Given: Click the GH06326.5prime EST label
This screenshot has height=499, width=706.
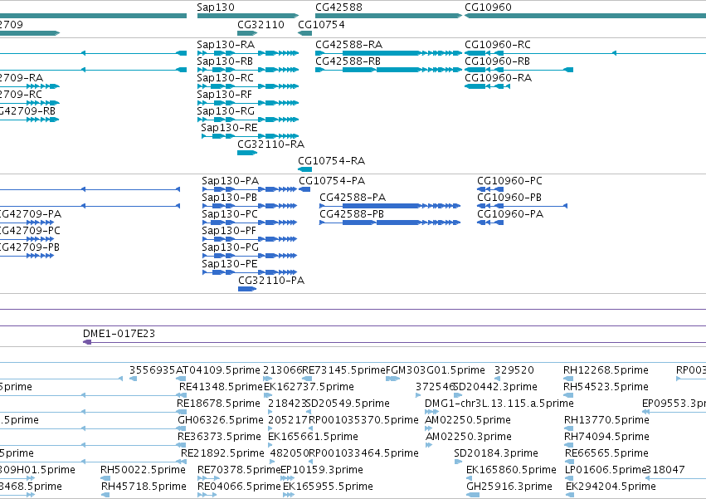Looking at the screenshot, I should coord(221,420).
